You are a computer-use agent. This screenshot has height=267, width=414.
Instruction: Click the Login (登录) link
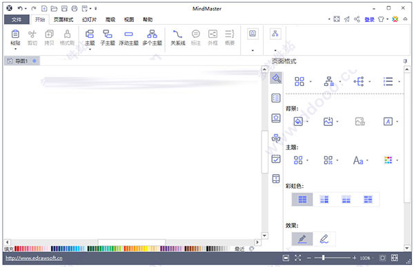[x=369, y=19]
